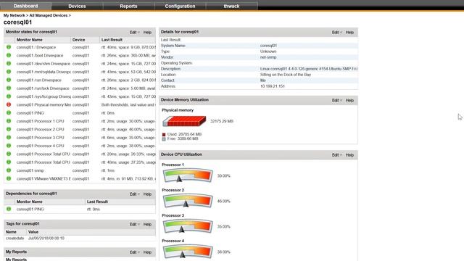Select 32175.29 MB total memory value
The width and height of the screenshot is (464, 261).
(222, 121)
